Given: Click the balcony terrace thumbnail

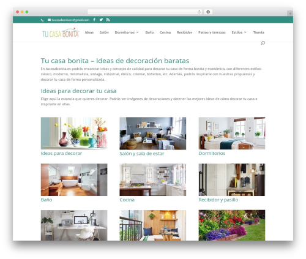Looking at the screenshot, I should coord(153,225).
